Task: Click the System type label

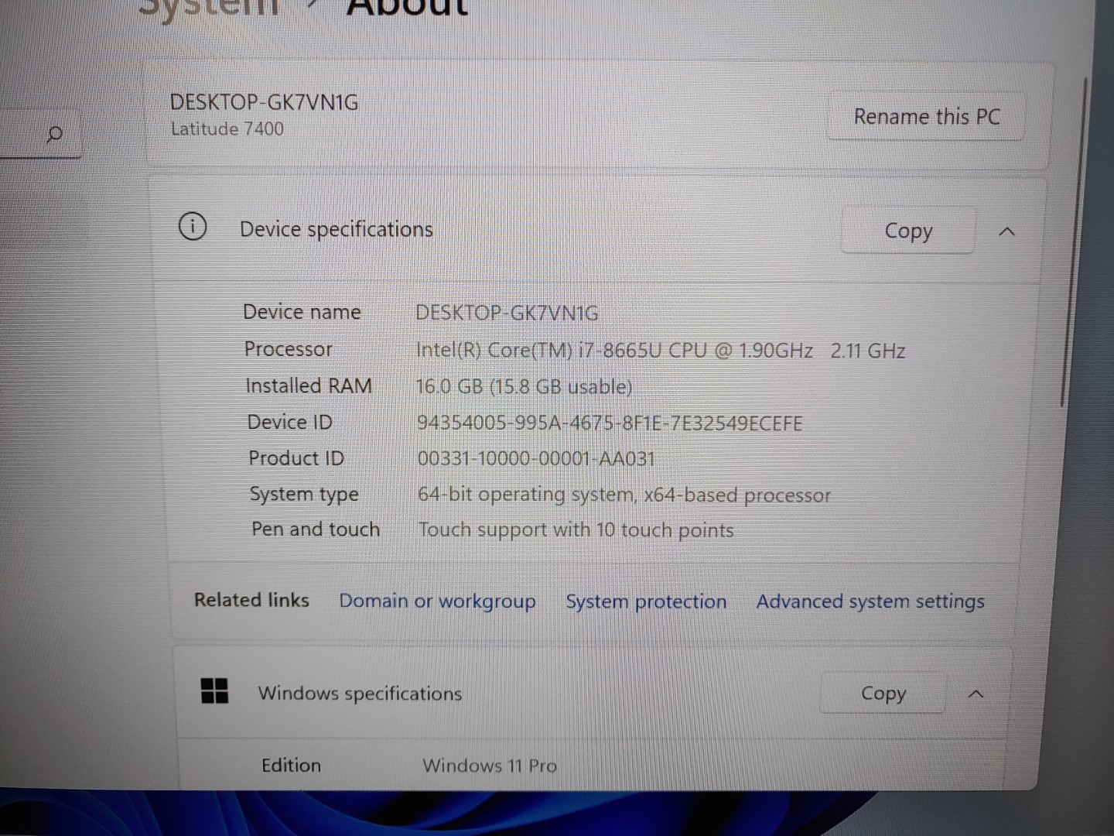Action: (304, 495)
